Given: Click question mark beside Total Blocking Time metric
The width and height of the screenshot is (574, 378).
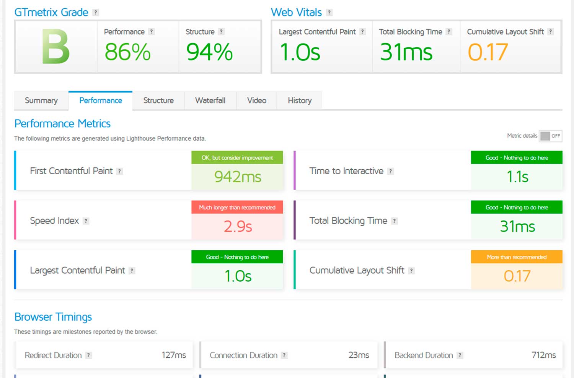Looking at the screenshot, I should [394, 221].
